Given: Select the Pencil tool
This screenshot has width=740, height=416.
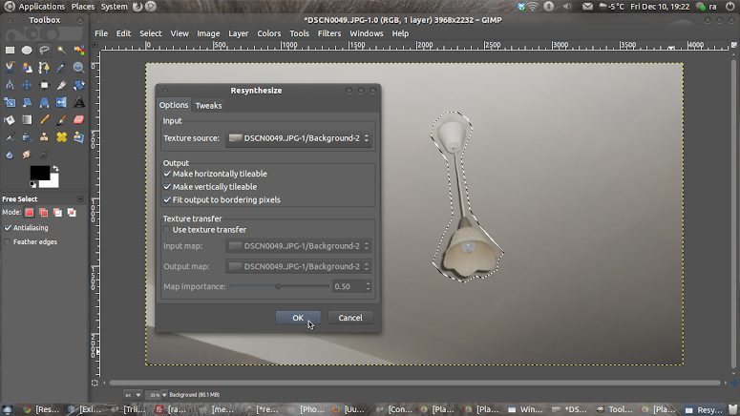Looking at the screenshot, I should [44, 120].
